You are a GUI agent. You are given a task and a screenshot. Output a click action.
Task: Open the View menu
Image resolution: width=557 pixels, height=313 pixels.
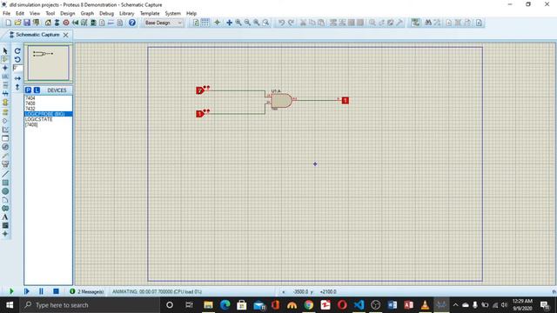[x=35, y=14]
